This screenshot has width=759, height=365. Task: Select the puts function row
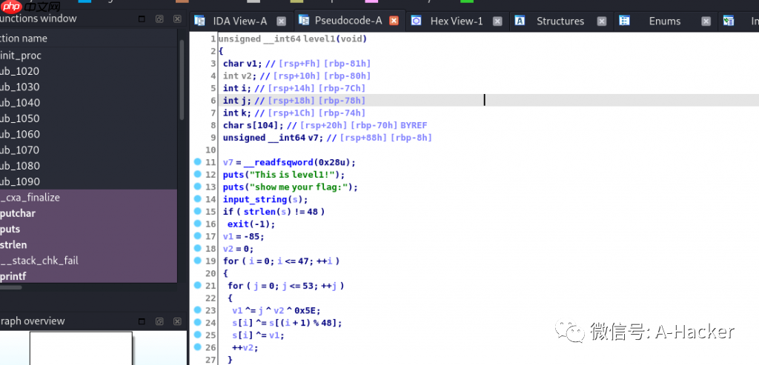89,229
